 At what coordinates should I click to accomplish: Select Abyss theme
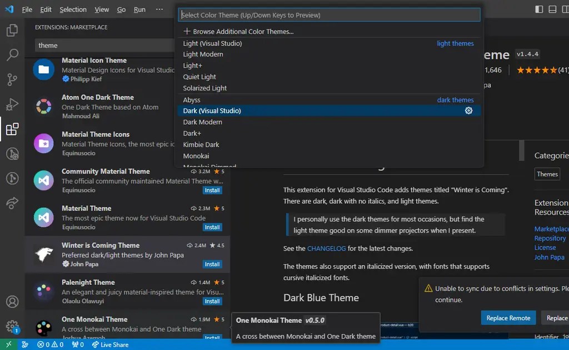(x=329, y=100)
